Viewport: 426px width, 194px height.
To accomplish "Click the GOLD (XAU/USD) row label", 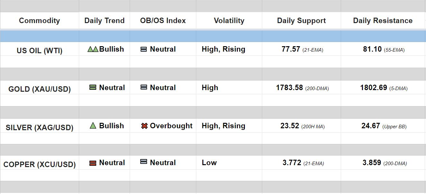I will [x=40, y=89].
